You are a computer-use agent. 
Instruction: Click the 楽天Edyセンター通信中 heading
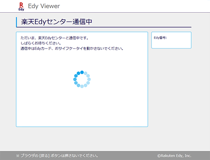point(56,22)
